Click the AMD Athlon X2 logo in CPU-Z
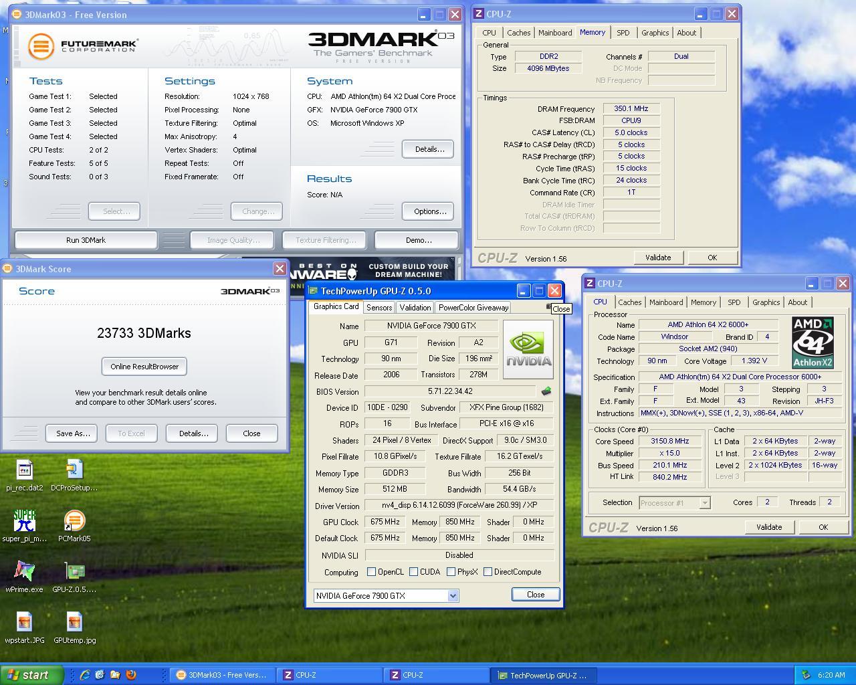This screenshot has height=685, width=856. tap(813, 343)
